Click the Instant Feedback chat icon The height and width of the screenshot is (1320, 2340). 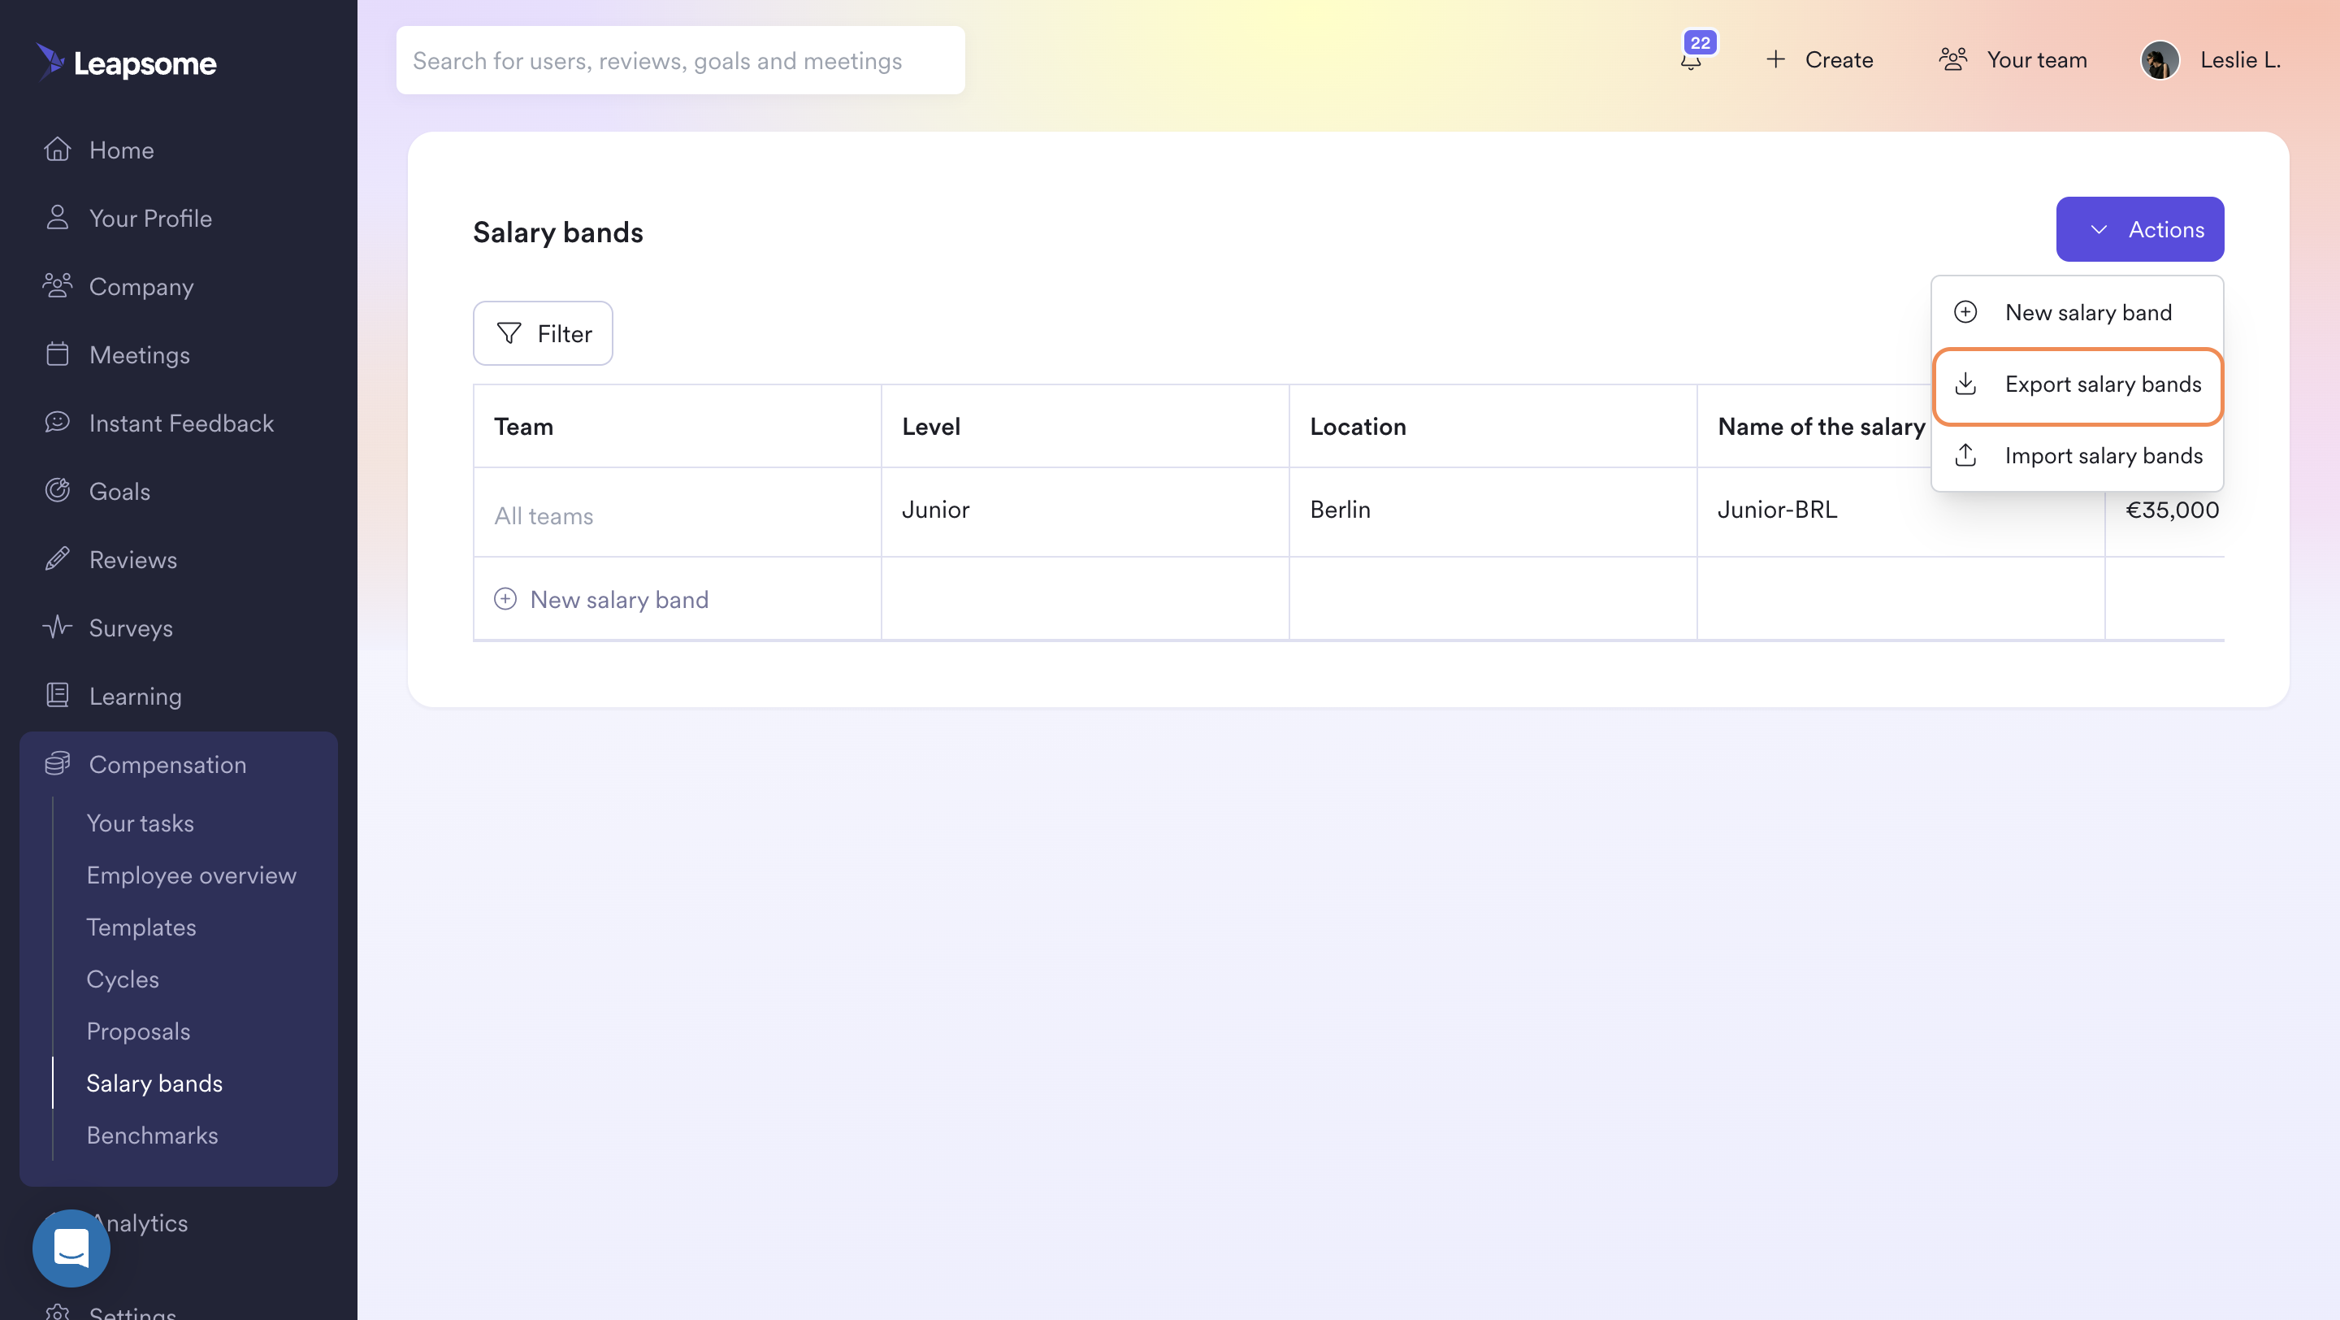(57, 422)
